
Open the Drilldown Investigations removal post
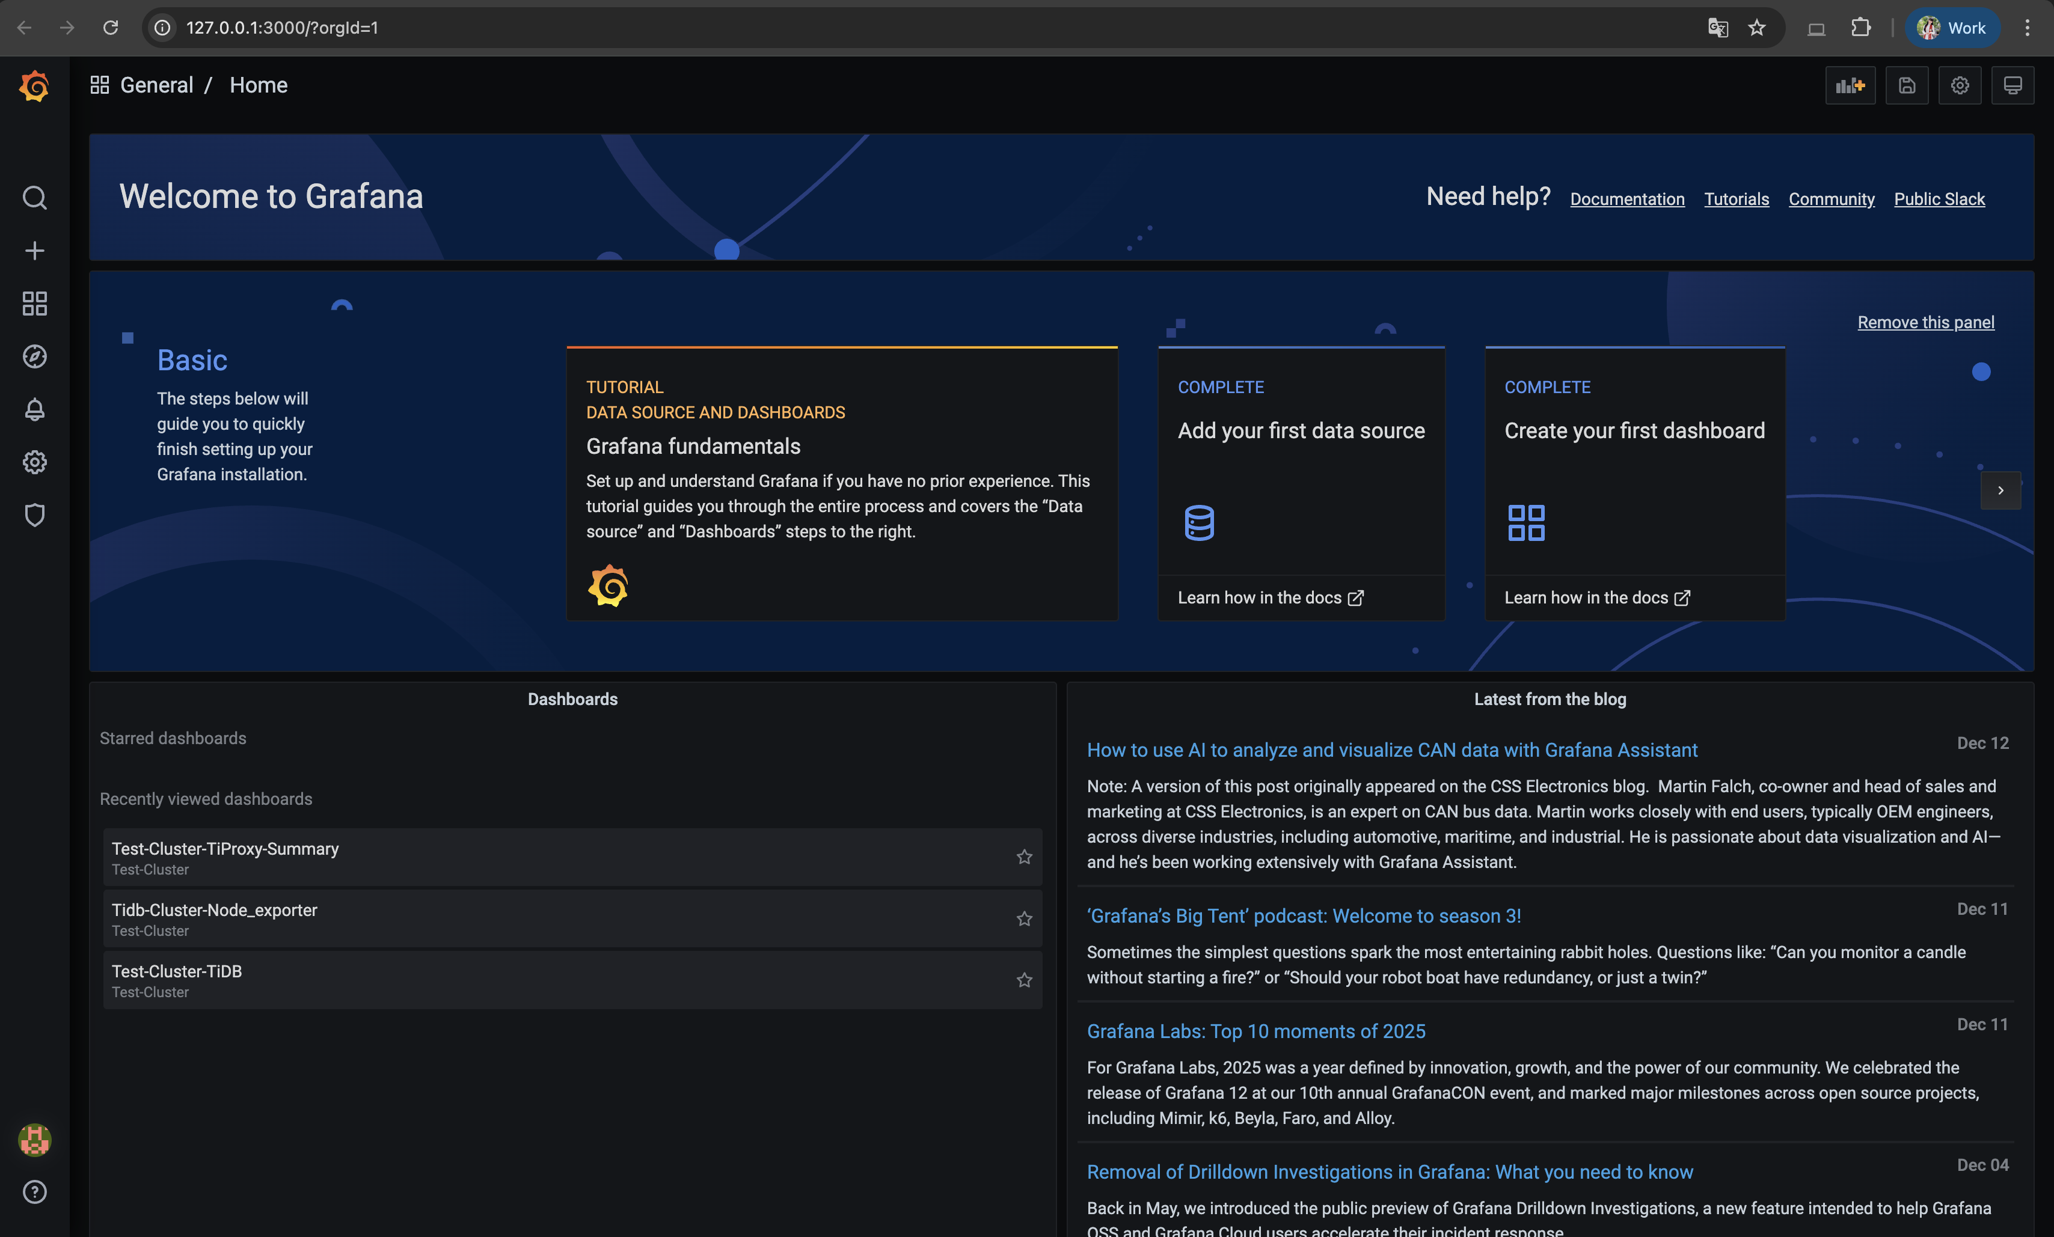point(1390,1172)
